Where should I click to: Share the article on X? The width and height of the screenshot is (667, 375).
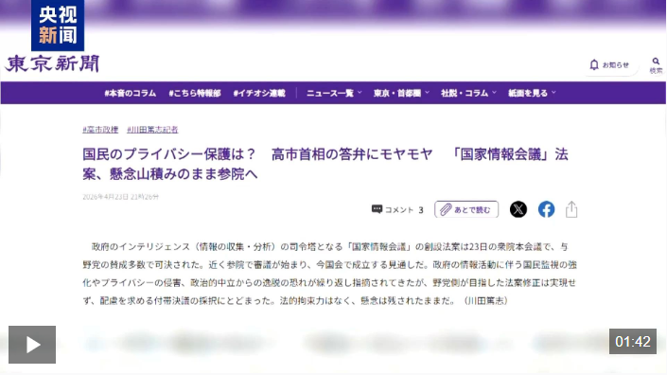[x=518, y=209]
